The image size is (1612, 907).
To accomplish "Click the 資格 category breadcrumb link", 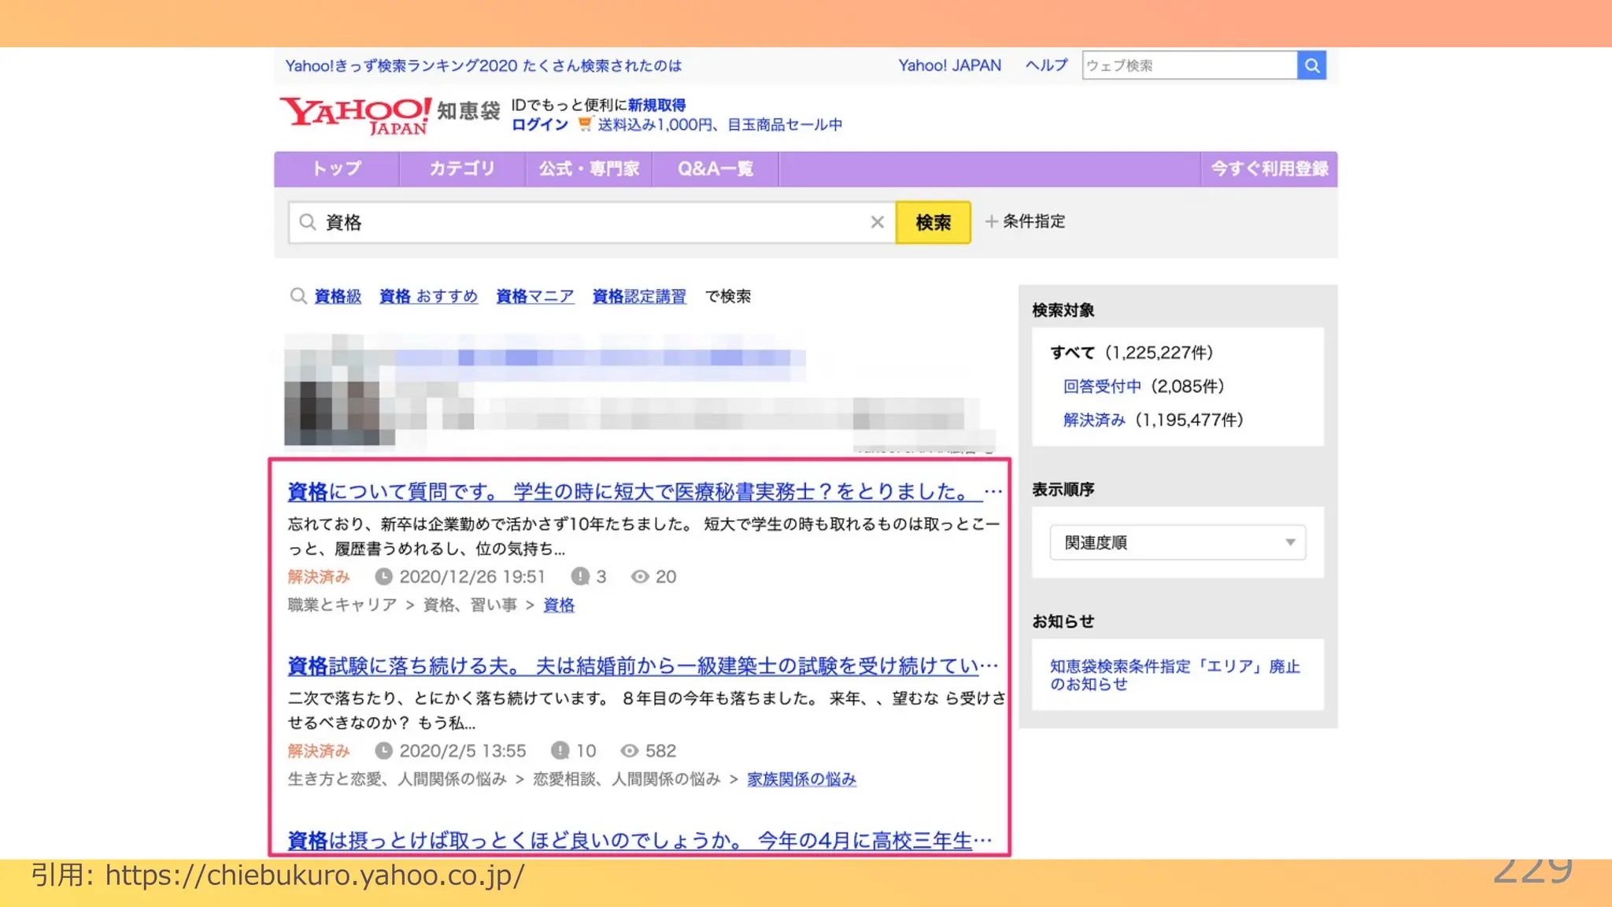I will pyautogui.click(x=559, y=605).
